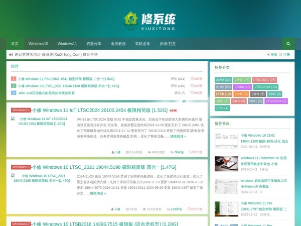Viewport: 301px width, 226px height.
Task: Select the 首页 home tab
Action: 15,44
